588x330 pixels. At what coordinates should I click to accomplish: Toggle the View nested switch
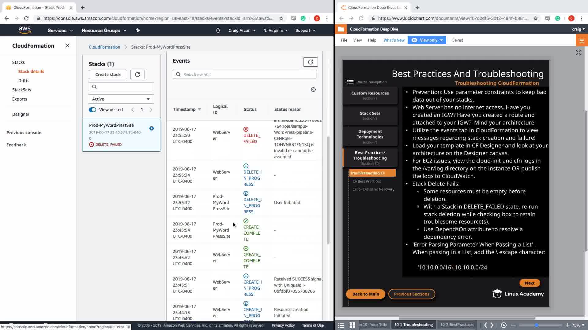click(x=92, y=110)
